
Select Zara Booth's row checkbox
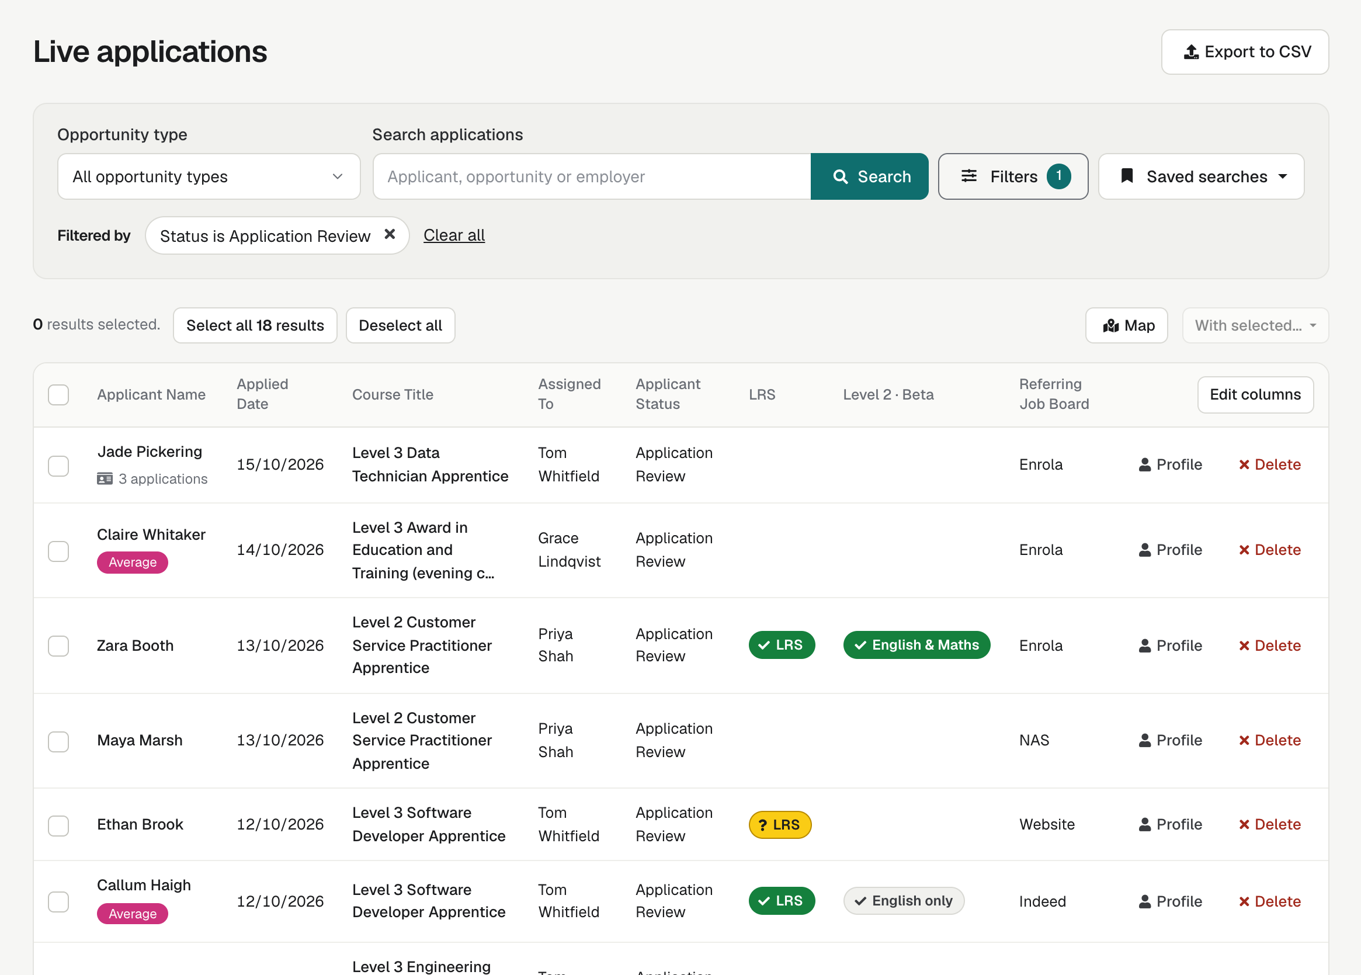point(58,646)
